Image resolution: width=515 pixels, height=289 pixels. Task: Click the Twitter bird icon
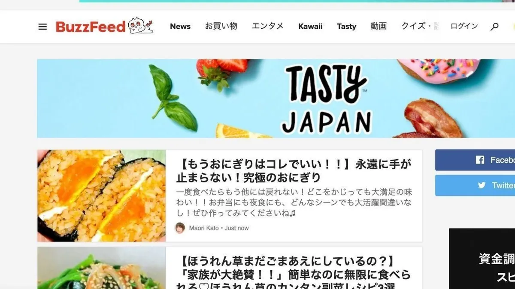point(482,185)
